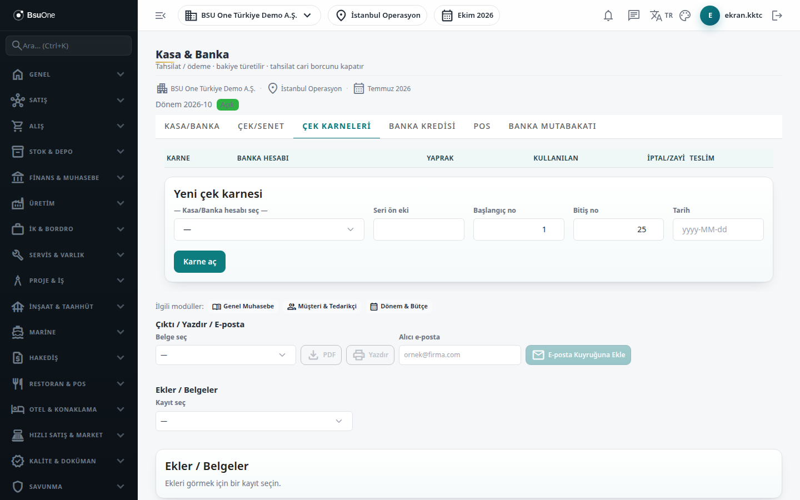Open the Genel Muhasebe module link
The image size is (800, 500).
click(x=243, y=307)
